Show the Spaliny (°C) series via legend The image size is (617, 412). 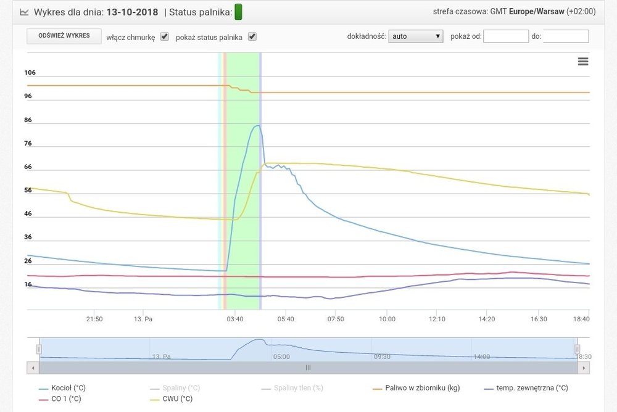[181, 388]
